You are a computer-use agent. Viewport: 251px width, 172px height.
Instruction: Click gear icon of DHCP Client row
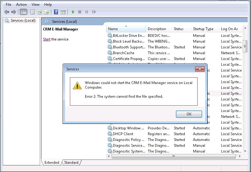110,134
